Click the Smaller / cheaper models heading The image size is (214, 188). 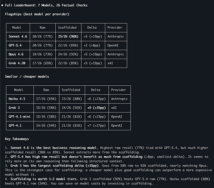(27, 76)
